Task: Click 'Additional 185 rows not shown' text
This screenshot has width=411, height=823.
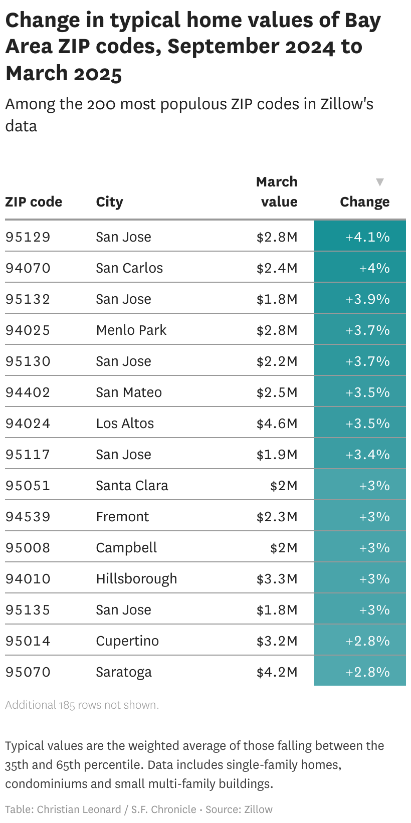Action: [x=82, y=705]
